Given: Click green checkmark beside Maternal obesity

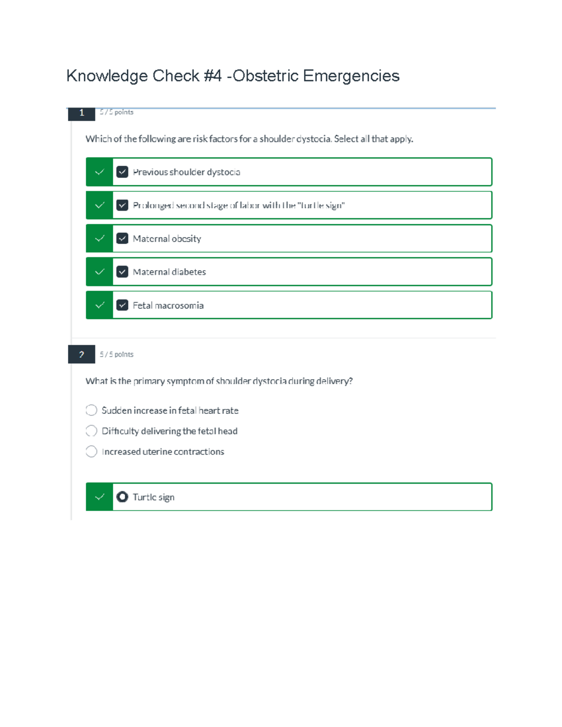Looking at the screenshot, I should (x=99, y=239).
